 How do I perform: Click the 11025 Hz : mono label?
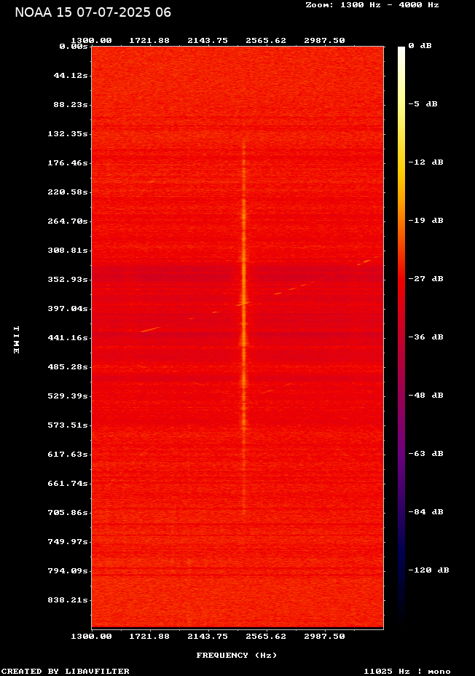pyautogui.click(x=407, y=671)
